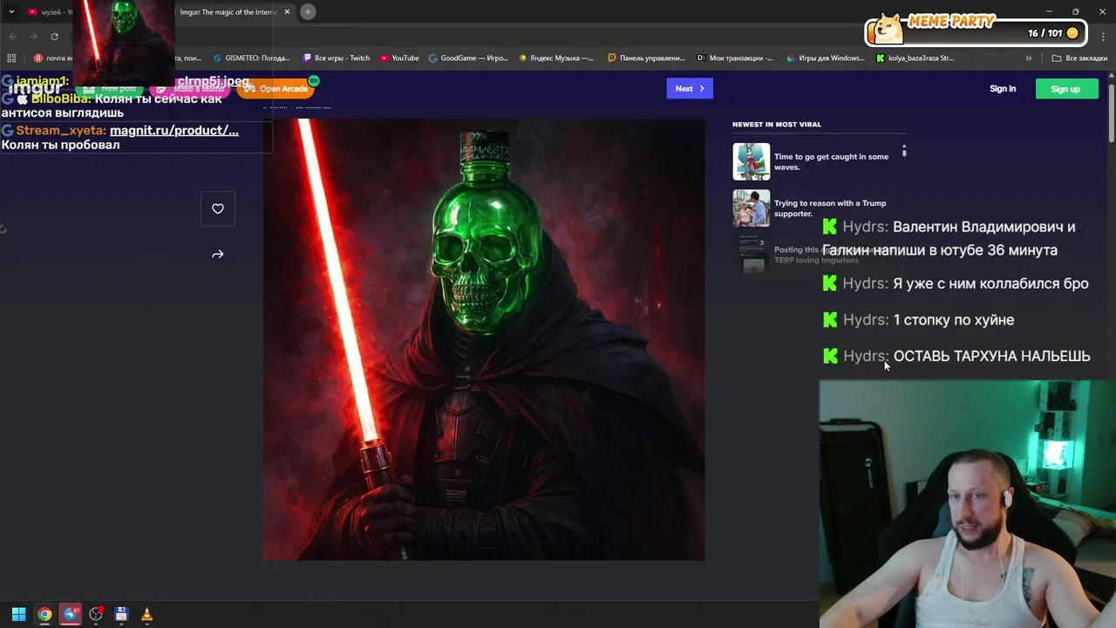Open the Trump supporter post thumbnail
Viewport: 1116px width, 628px height.
pyautogui.click(x=752, y=208)
